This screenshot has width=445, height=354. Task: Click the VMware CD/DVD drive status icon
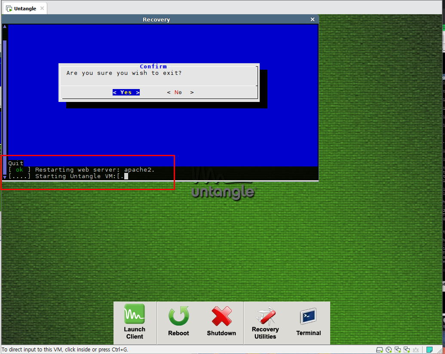coord(389,350)
